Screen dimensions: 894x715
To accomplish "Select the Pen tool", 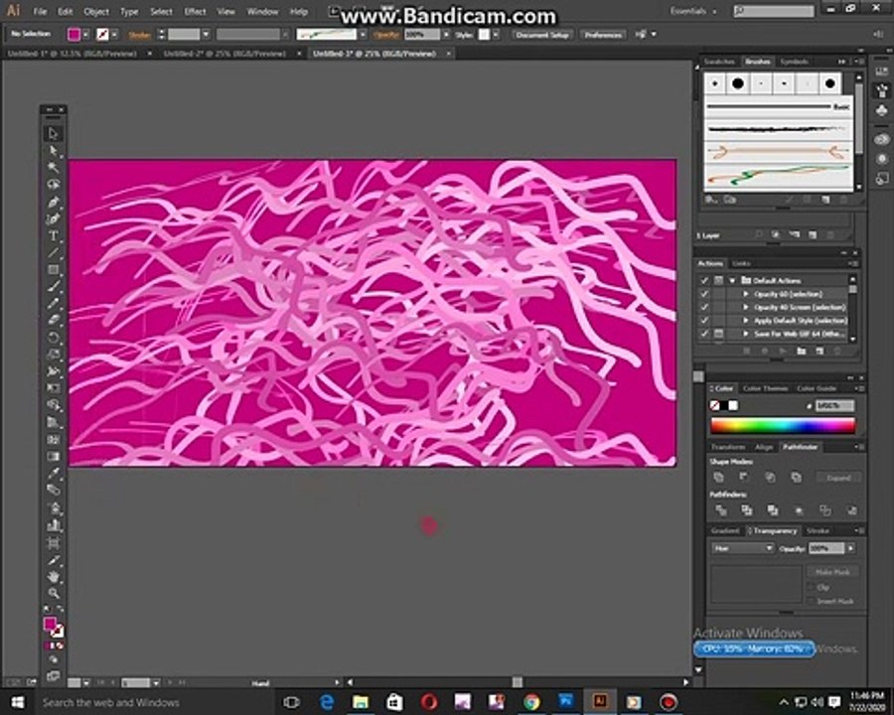I will coord(53,202).
